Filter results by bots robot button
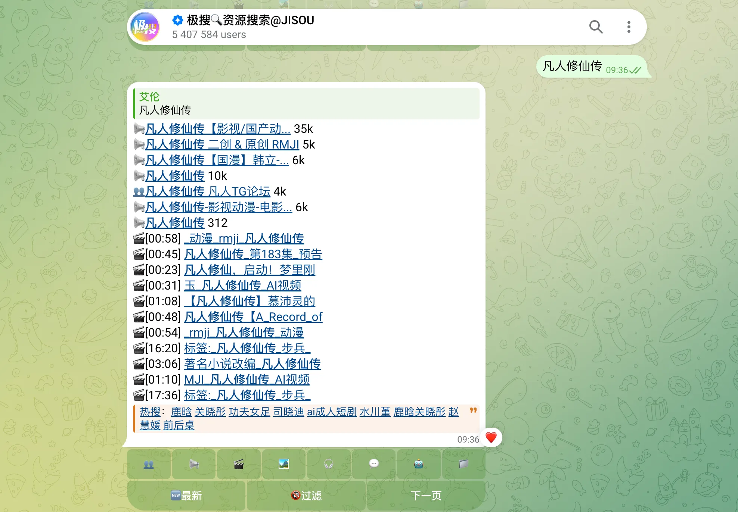 point(419,464)
